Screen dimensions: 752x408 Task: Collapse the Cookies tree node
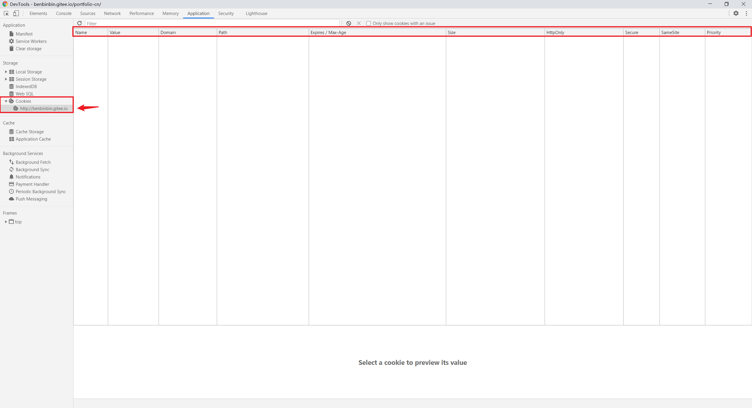(6, 101)
